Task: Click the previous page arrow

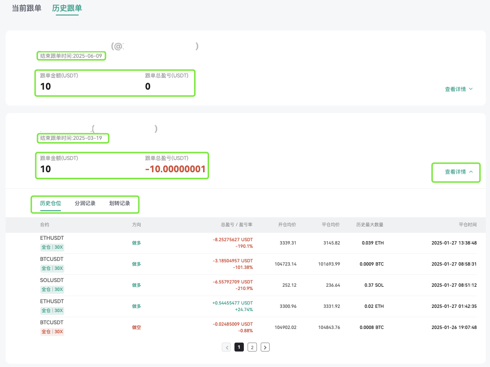Action: [x=226, y=347]
